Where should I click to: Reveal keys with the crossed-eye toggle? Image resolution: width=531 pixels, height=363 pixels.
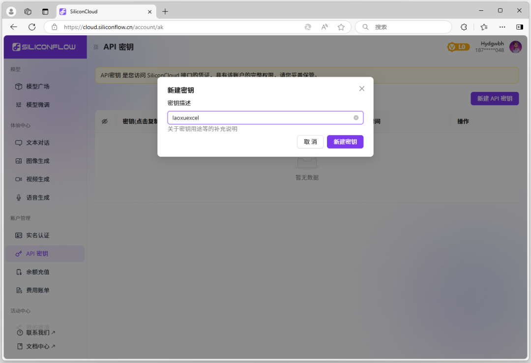pos(104,121)
